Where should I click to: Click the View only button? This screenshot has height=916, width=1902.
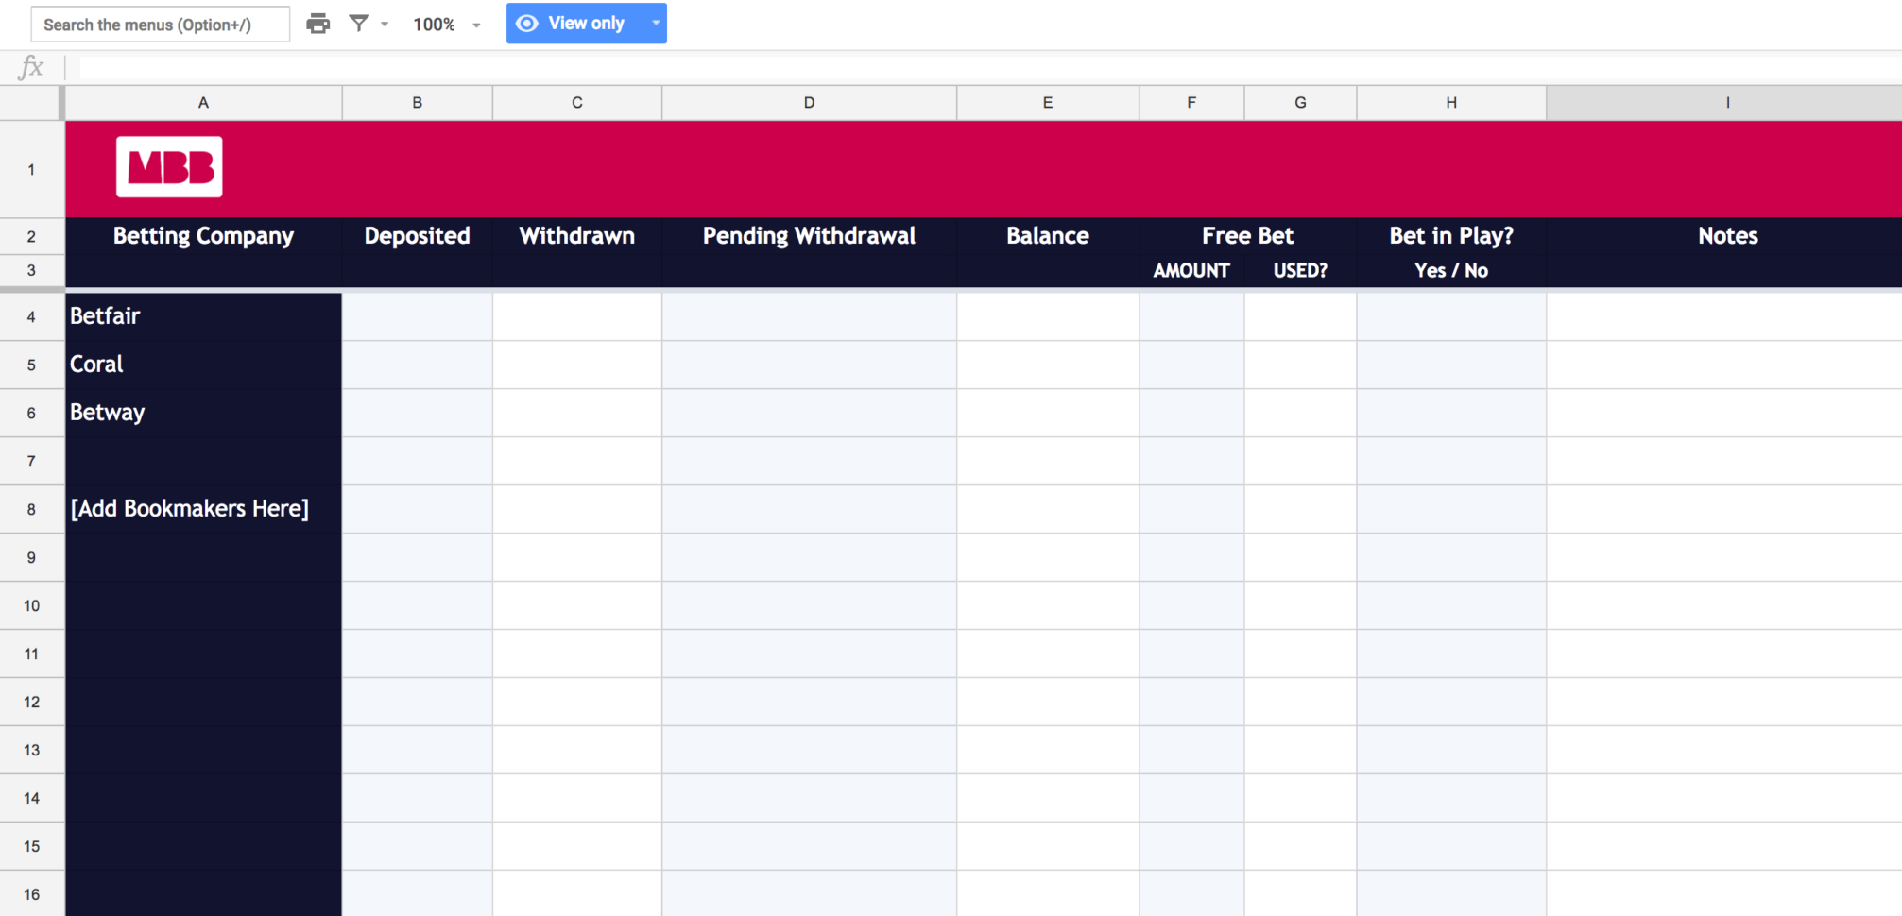[576, 24]
